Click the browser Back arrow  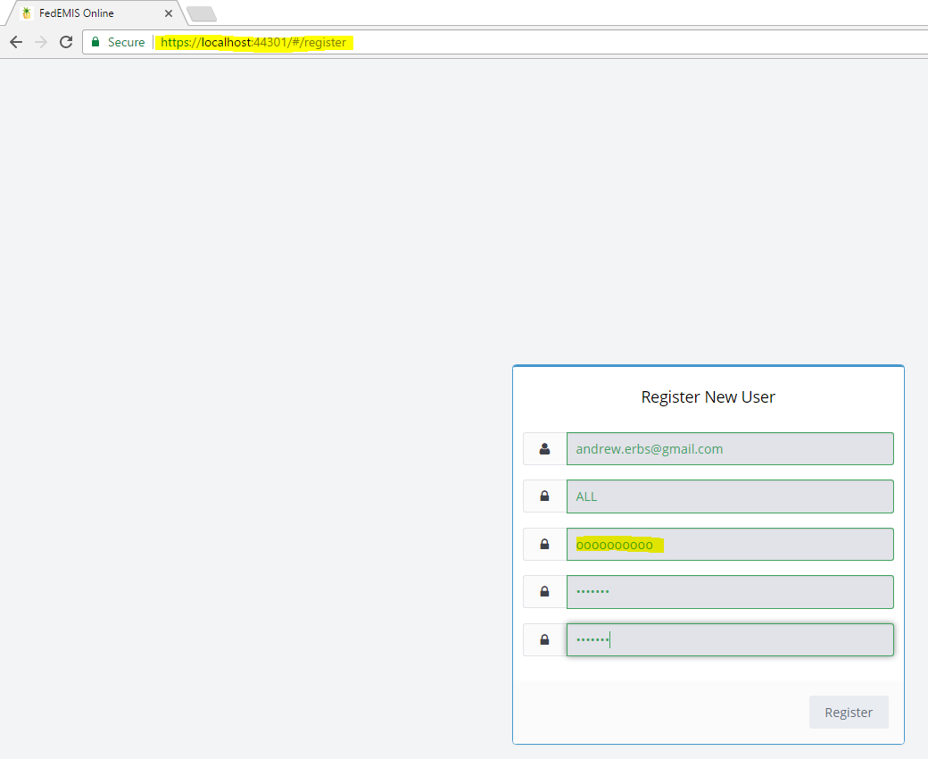coord(16,42)
